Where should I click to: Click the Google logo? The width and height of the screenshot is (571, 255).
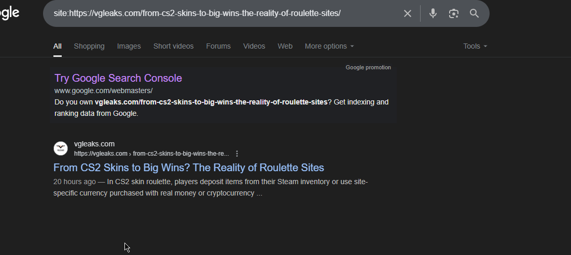(x=9, y=13)
